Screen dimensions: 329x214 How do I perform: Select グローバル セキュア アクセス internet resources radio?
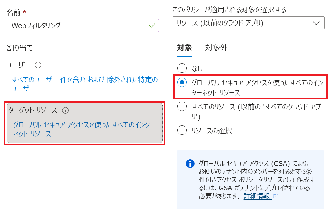coord(182,82)
